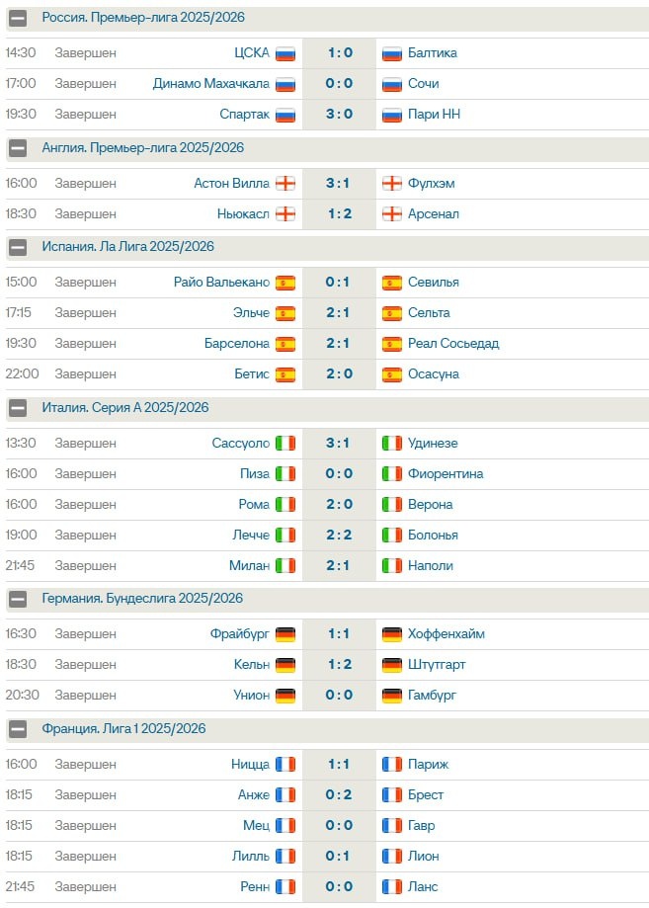Open the Ньюкасл team link
This screenshot has width=649, height=908.
click(x=243, y=214)
